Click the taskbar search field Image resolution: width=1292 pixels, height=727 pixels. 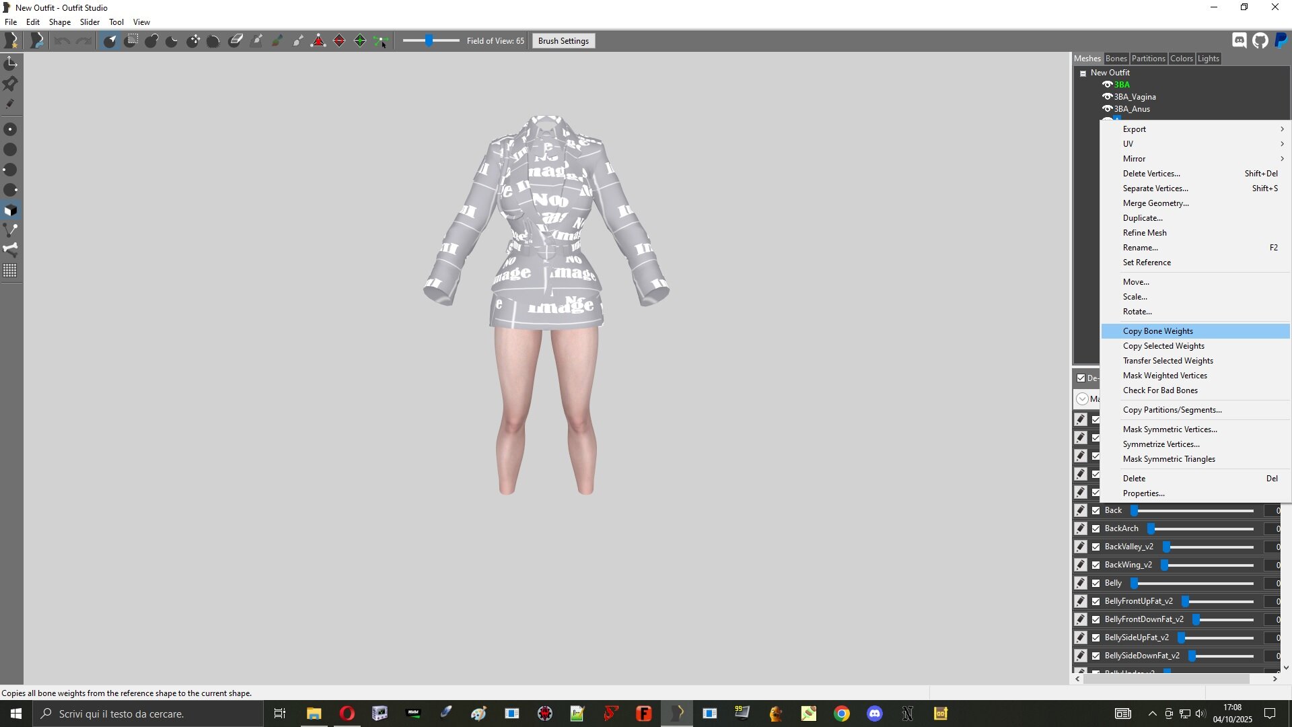[x=148, y=714]
